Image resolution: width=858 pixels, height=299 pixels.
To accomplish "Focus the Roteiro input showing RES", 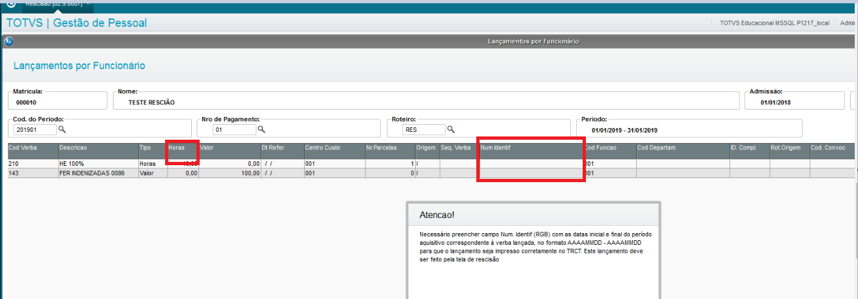I will click(424, 130).
